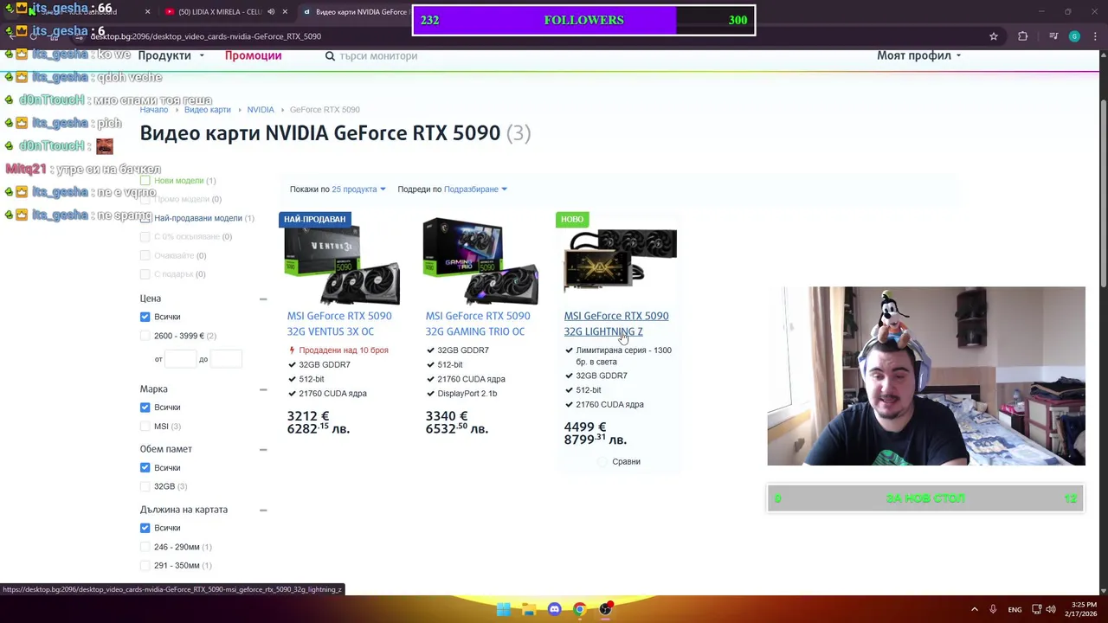This screenshot has width=1108, height=623.
Task: Open the Продукти dropdown menu
Action: (x=171, y=55)
